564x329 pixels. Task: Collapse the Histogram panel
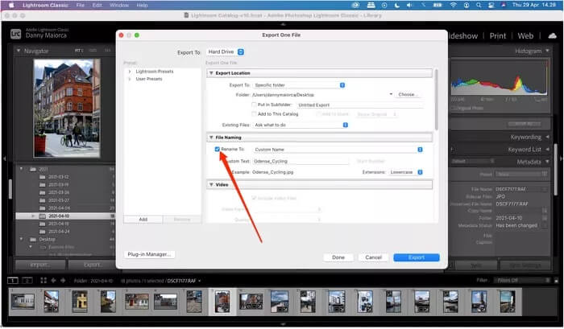[547, 51]
